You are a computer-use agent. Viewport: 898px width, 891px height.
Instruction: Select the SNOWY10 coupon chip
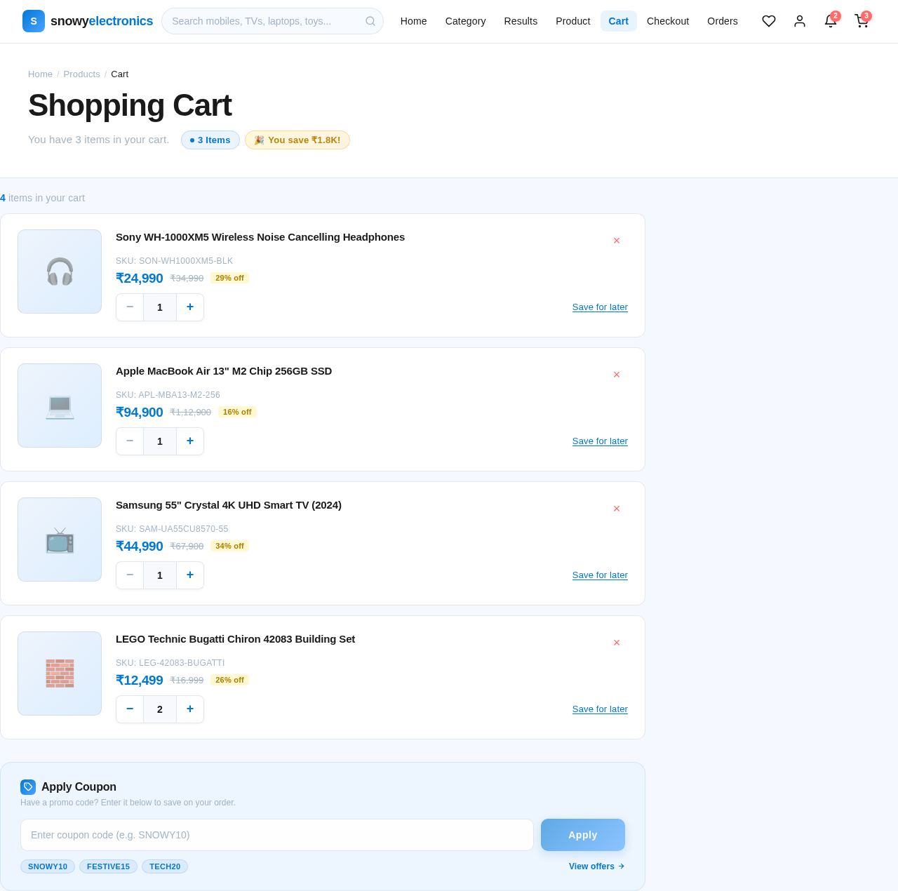(x=48, y=866)
